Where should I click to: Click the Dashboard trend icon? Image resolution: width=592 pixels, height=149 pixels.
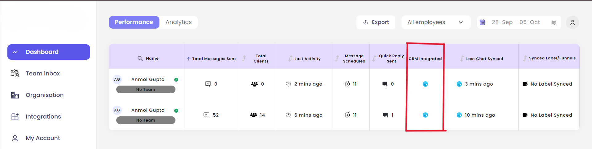pyautogui.click(x=15, y=52)
